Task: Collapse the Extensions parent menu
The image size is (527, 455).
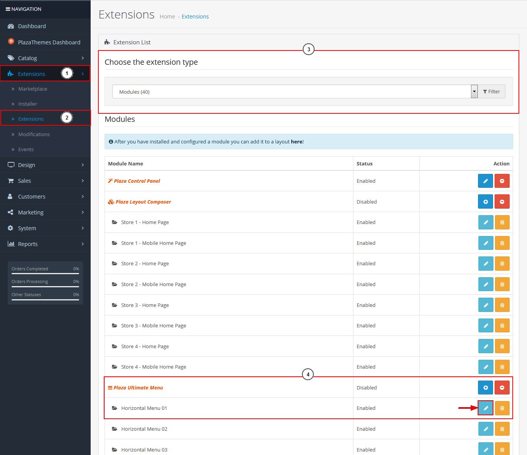Action: (45, 74)
